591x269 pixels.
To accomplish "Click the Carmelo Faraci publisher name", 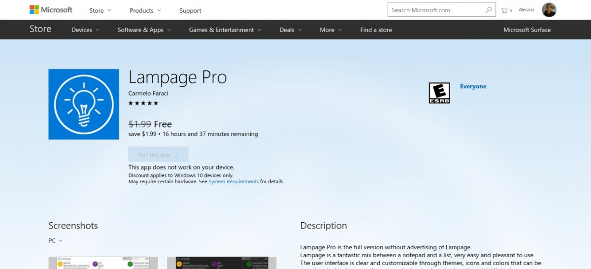I will pos(148,93).
